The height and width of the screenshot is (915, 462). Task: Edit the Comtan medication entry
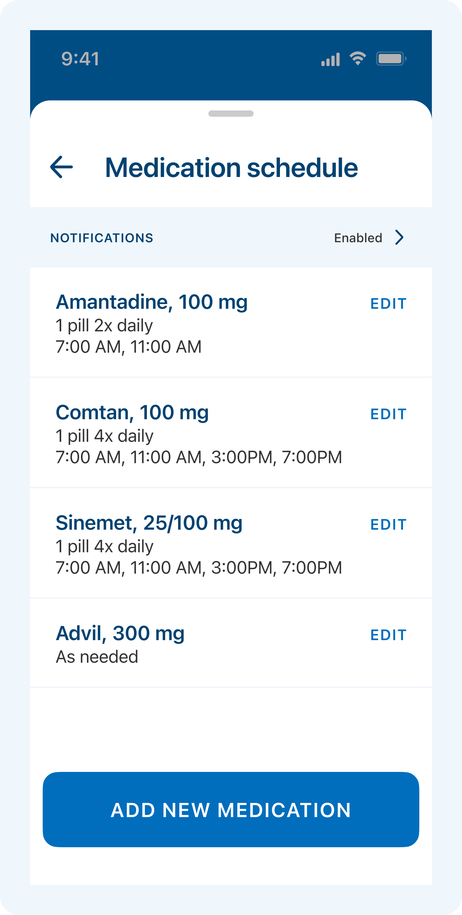388,414
